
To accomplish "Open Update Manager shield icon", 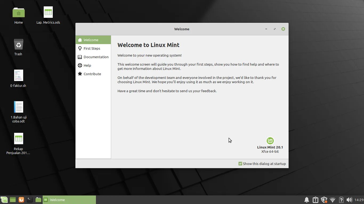I will 324,200.
